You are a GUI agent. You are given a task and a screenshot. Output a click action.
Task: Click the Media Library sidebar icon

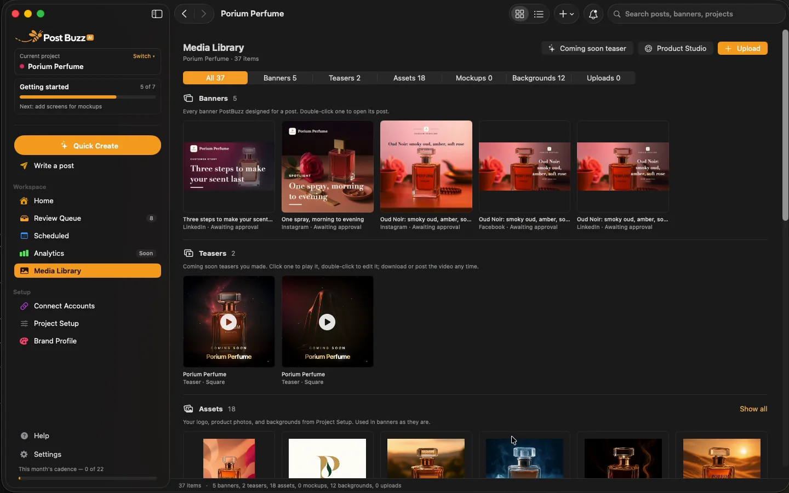point(24,271)
